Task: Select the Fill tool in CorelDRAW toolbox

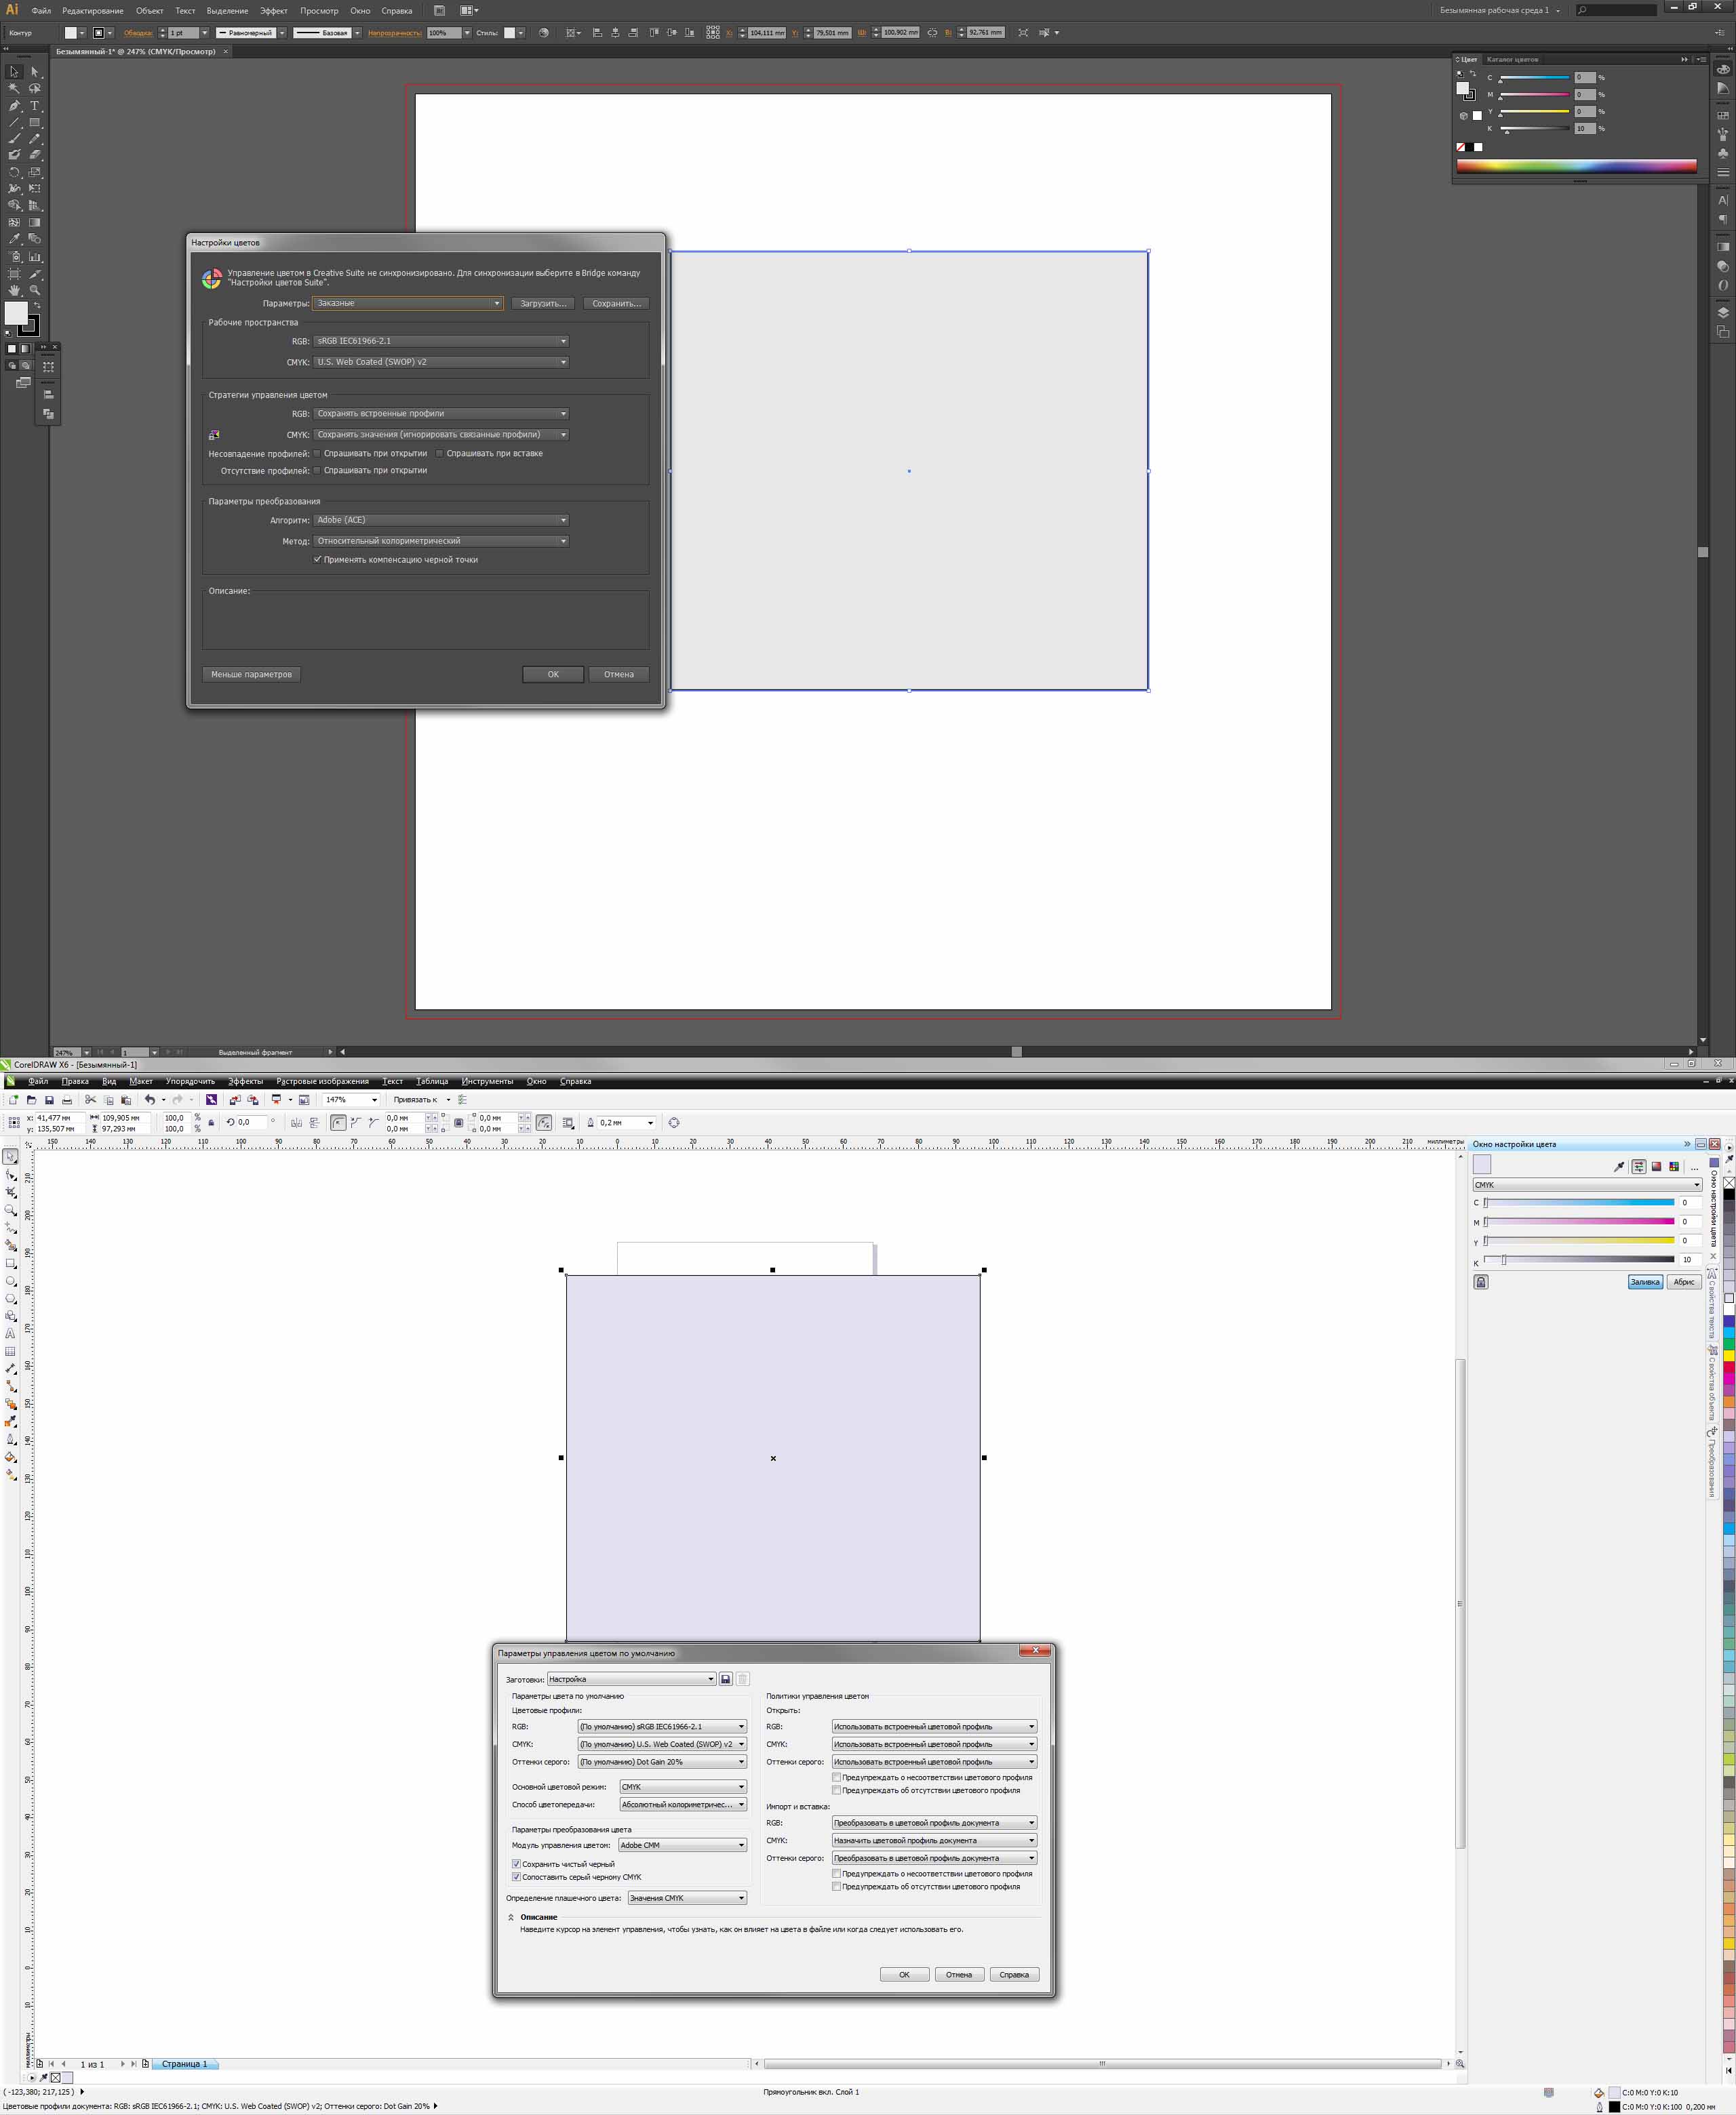Action: [11, 1457]
